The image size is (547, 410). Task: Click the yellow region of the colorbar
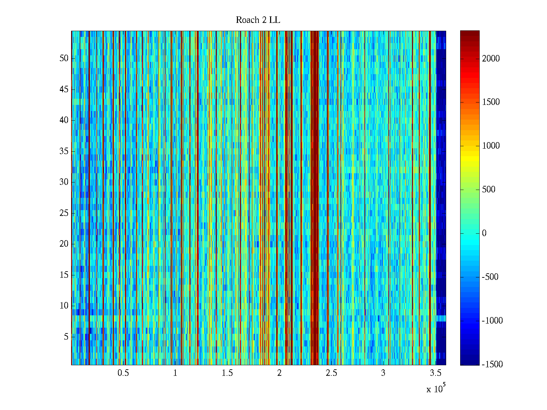[470, 159]
